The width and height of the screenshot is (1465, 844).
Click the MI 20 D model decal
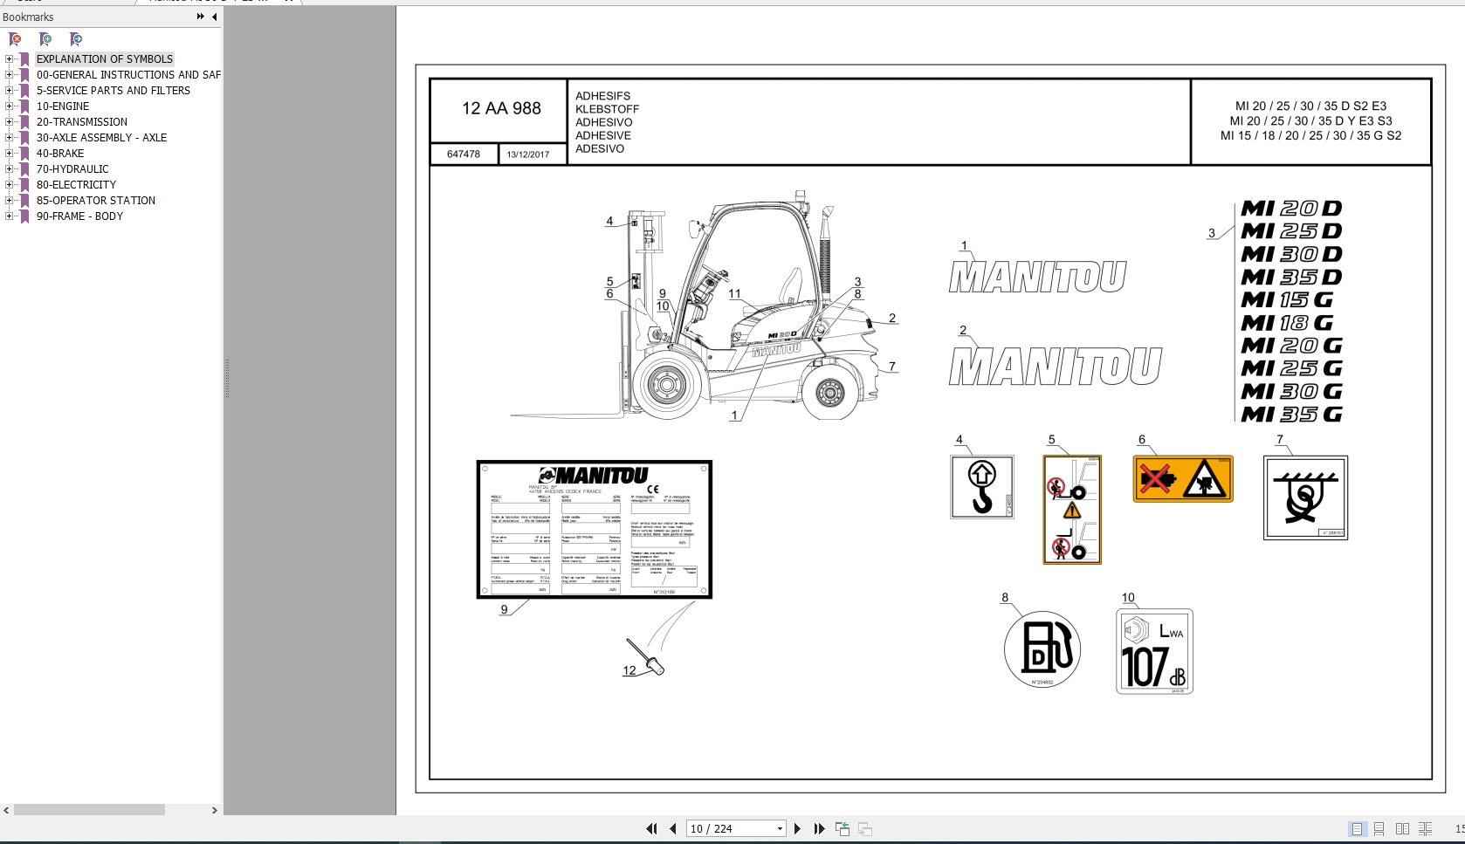click(1291, 209)
